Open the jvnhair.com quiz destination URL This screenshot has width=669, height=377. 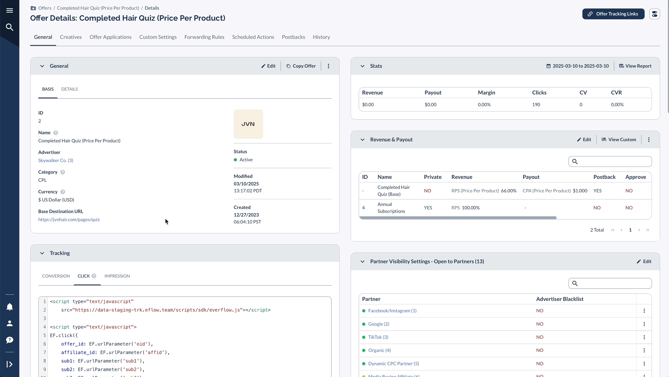[x=69, y=220]
